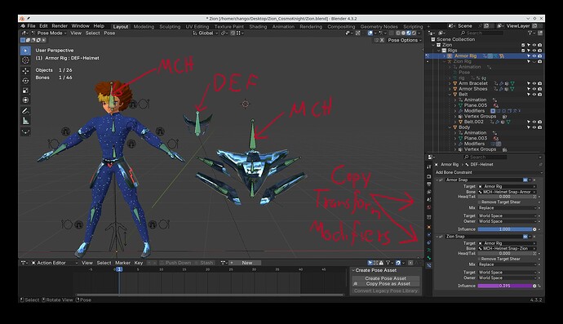Toggle Armor Snap constraint enabled eye
Viewport: 563px width, 324px height.
coord(525,180)
